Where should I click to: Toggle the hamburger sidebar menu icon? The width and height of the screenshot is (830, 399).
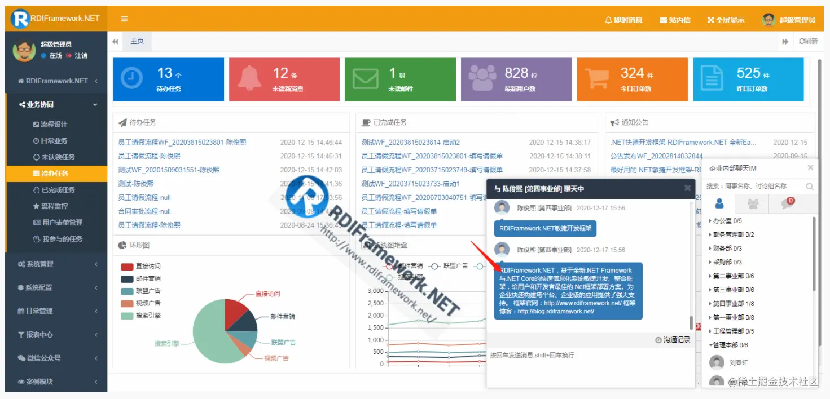click(124, 19)
